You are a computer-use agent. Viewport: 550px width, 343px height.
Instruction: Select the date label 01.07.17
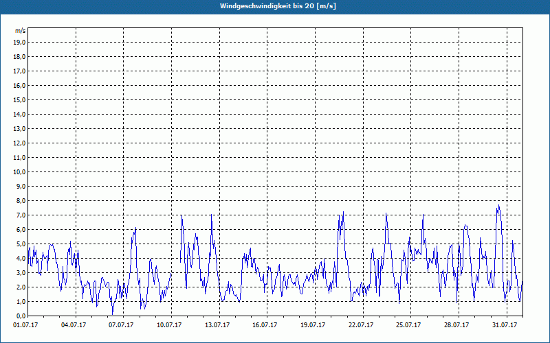tap(25, 325)
